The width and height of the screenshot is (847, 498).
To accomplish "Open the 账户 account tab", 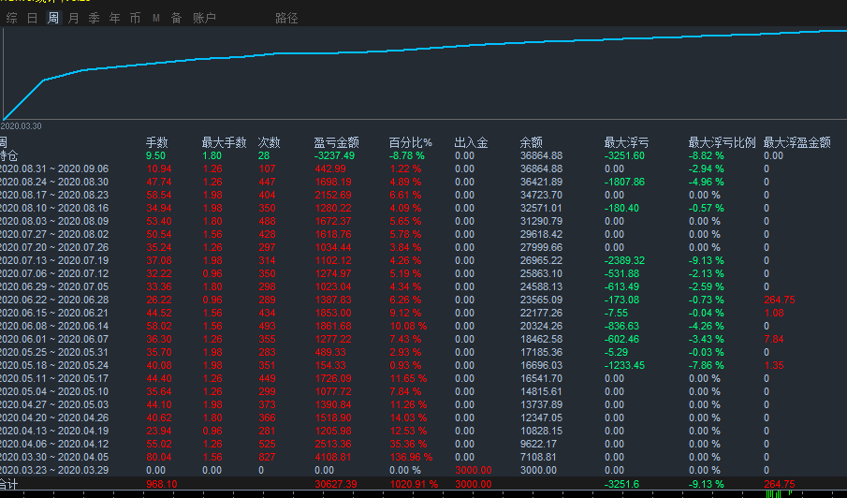I will click(x=204, y=18).
